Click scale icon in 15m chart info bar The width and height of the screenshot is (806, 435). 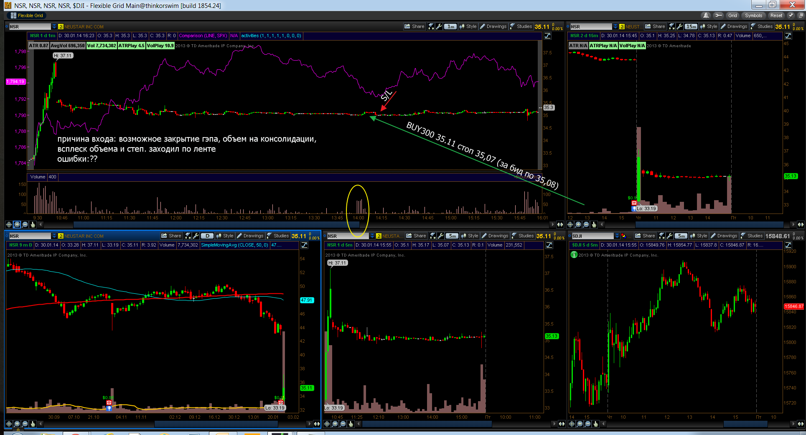[x=788, y=36]
